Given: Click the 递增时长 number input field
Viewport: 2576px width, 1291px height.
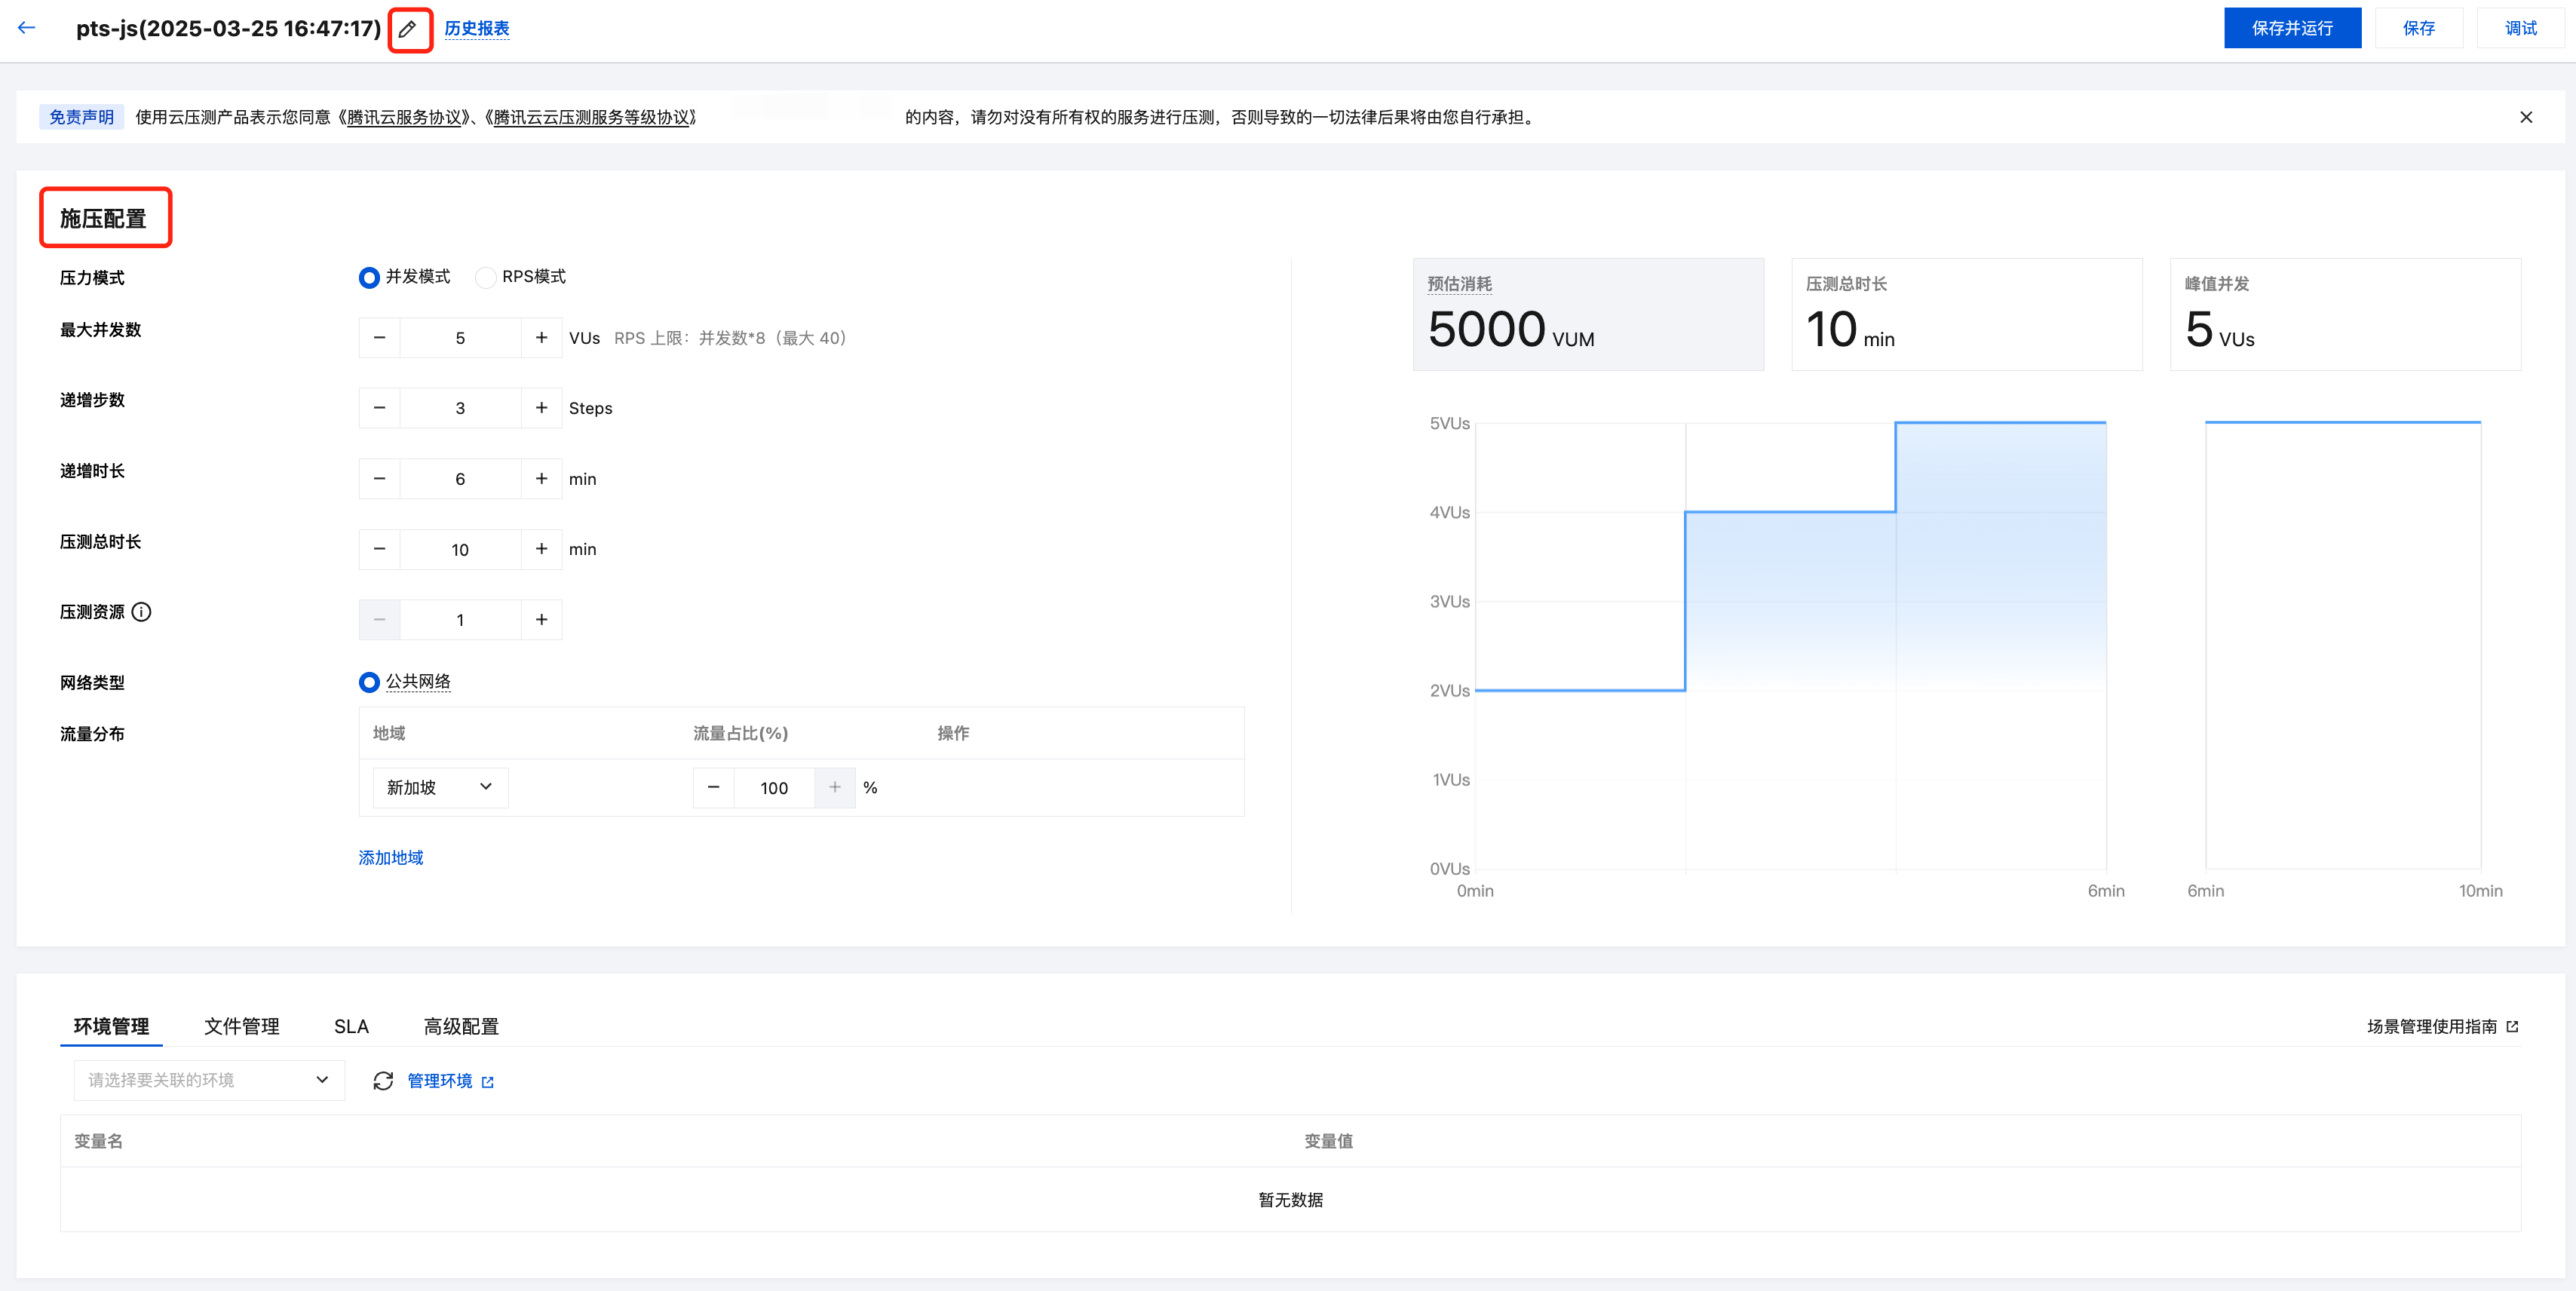Looking at the screenshot, I should click(460, 479).
